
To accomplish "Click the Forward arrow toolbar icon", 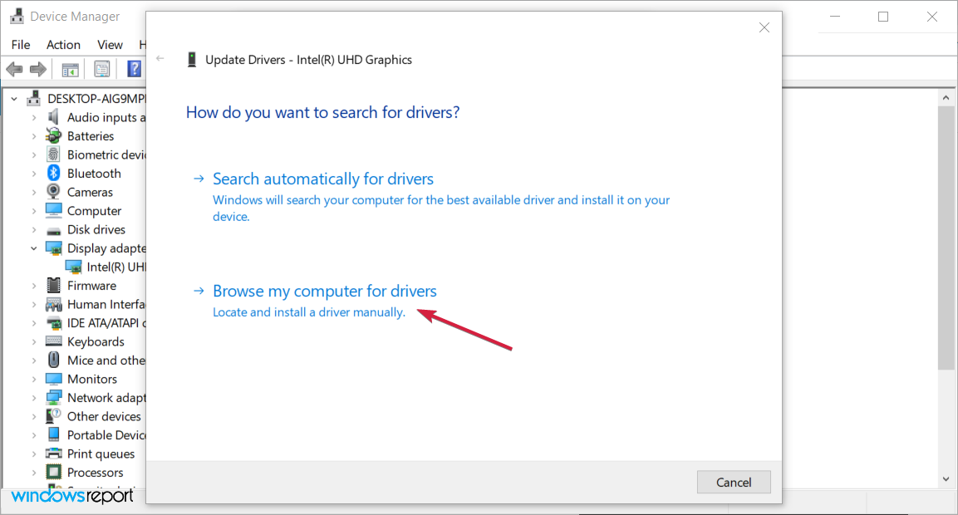I will (x=38, y=69).
